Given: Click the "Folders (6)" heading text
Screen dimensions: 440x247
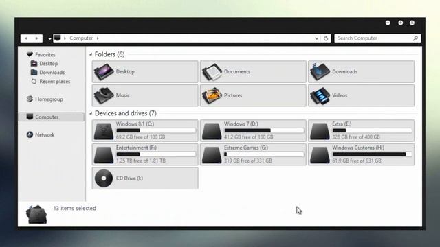Looking at the screenshot, I should coord(110,54).
